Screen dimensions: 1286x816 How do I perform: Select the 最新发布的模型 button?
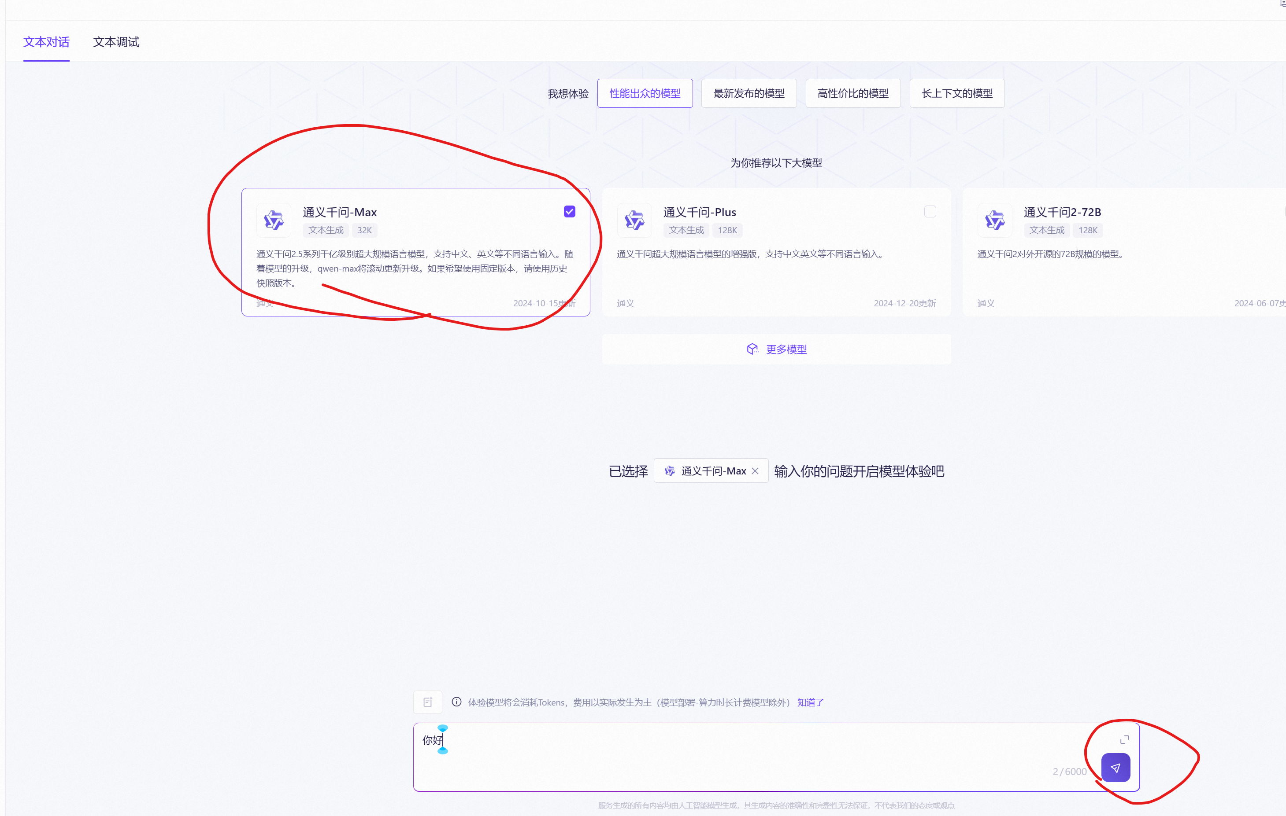(x=749, y=93)
